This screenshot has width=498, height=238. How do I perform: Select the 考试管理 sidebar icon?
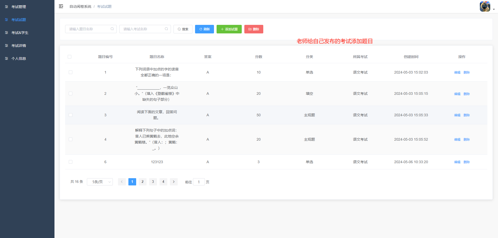click(x=6, y=6)
